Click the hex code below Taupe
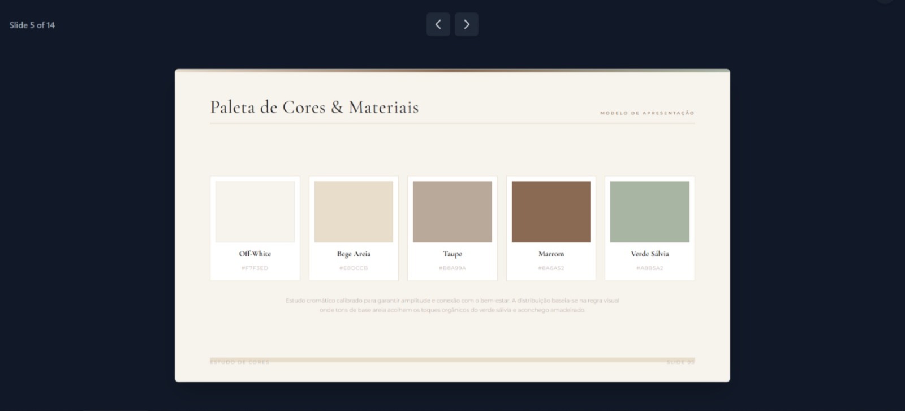905x411 pixels. [453, 268]
